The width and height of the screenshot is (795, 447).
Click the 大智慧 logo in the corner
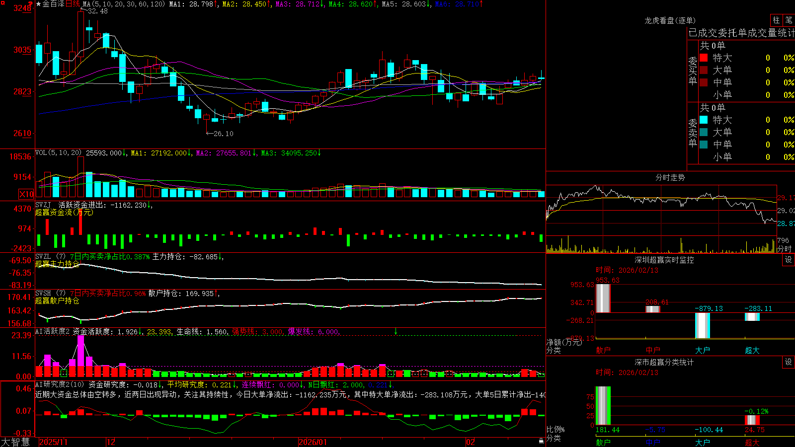tap(15, 442)
